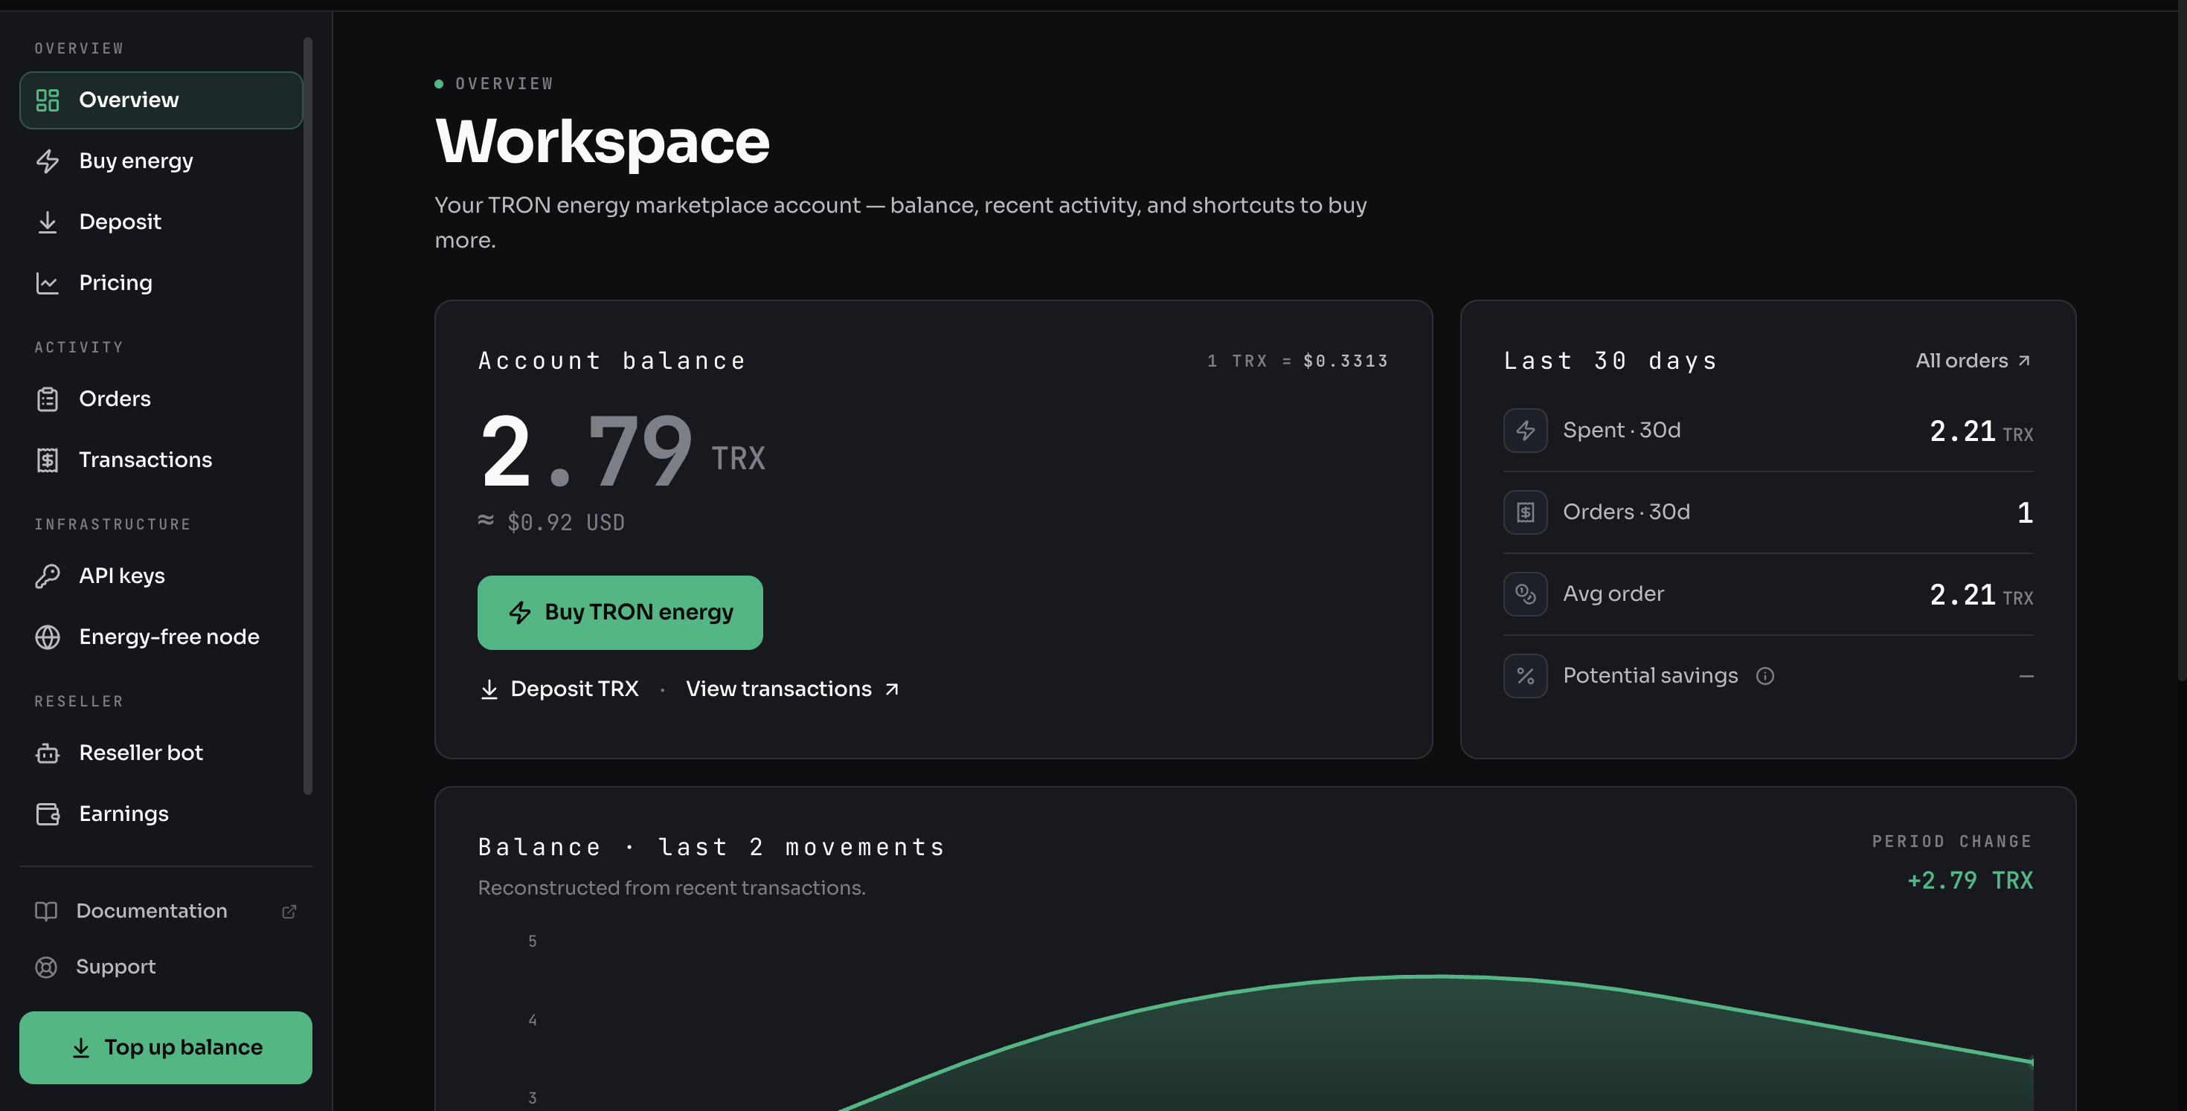Image resolution: width=2187 pixels, height=1111 pixels.
Task: Open the Orders page
Action: point(161,399)
